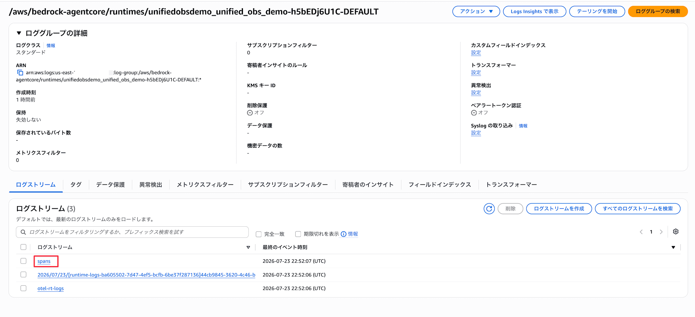Viewport: 695px width, 317px height.
Task: Switch to the ログストリーム tab
Action: (x=36, y=185)
